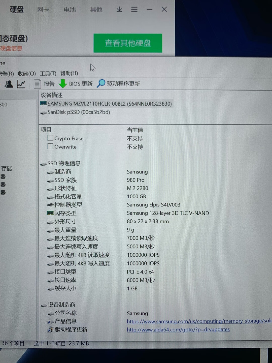
Task: Click the PCI-E 4.0 x4 value
Action: point(140,272)
